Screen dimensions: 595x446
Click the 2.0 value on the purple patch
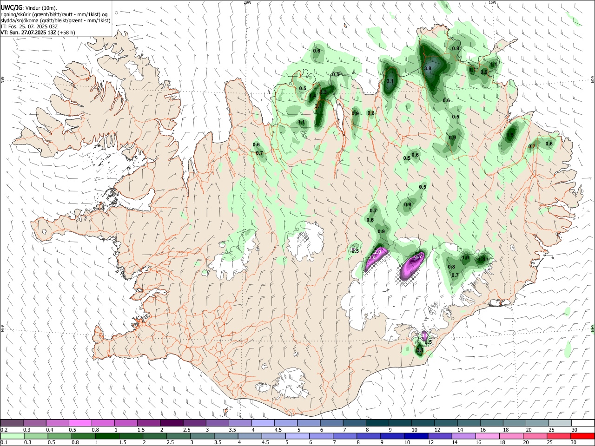tap(377, 251)
